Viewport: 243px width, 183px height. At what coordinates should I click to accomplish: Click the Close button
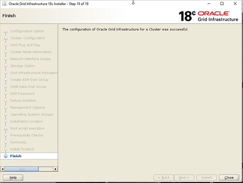[x=229, y=178]
